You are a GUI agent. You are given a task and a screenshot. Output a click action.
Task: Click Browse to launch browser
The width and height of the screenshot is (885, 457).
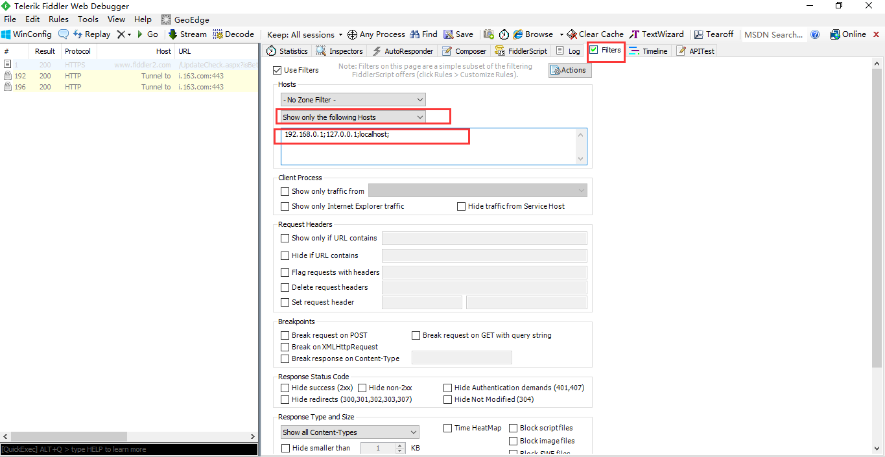pyautogui.click(x=533, y=34)
